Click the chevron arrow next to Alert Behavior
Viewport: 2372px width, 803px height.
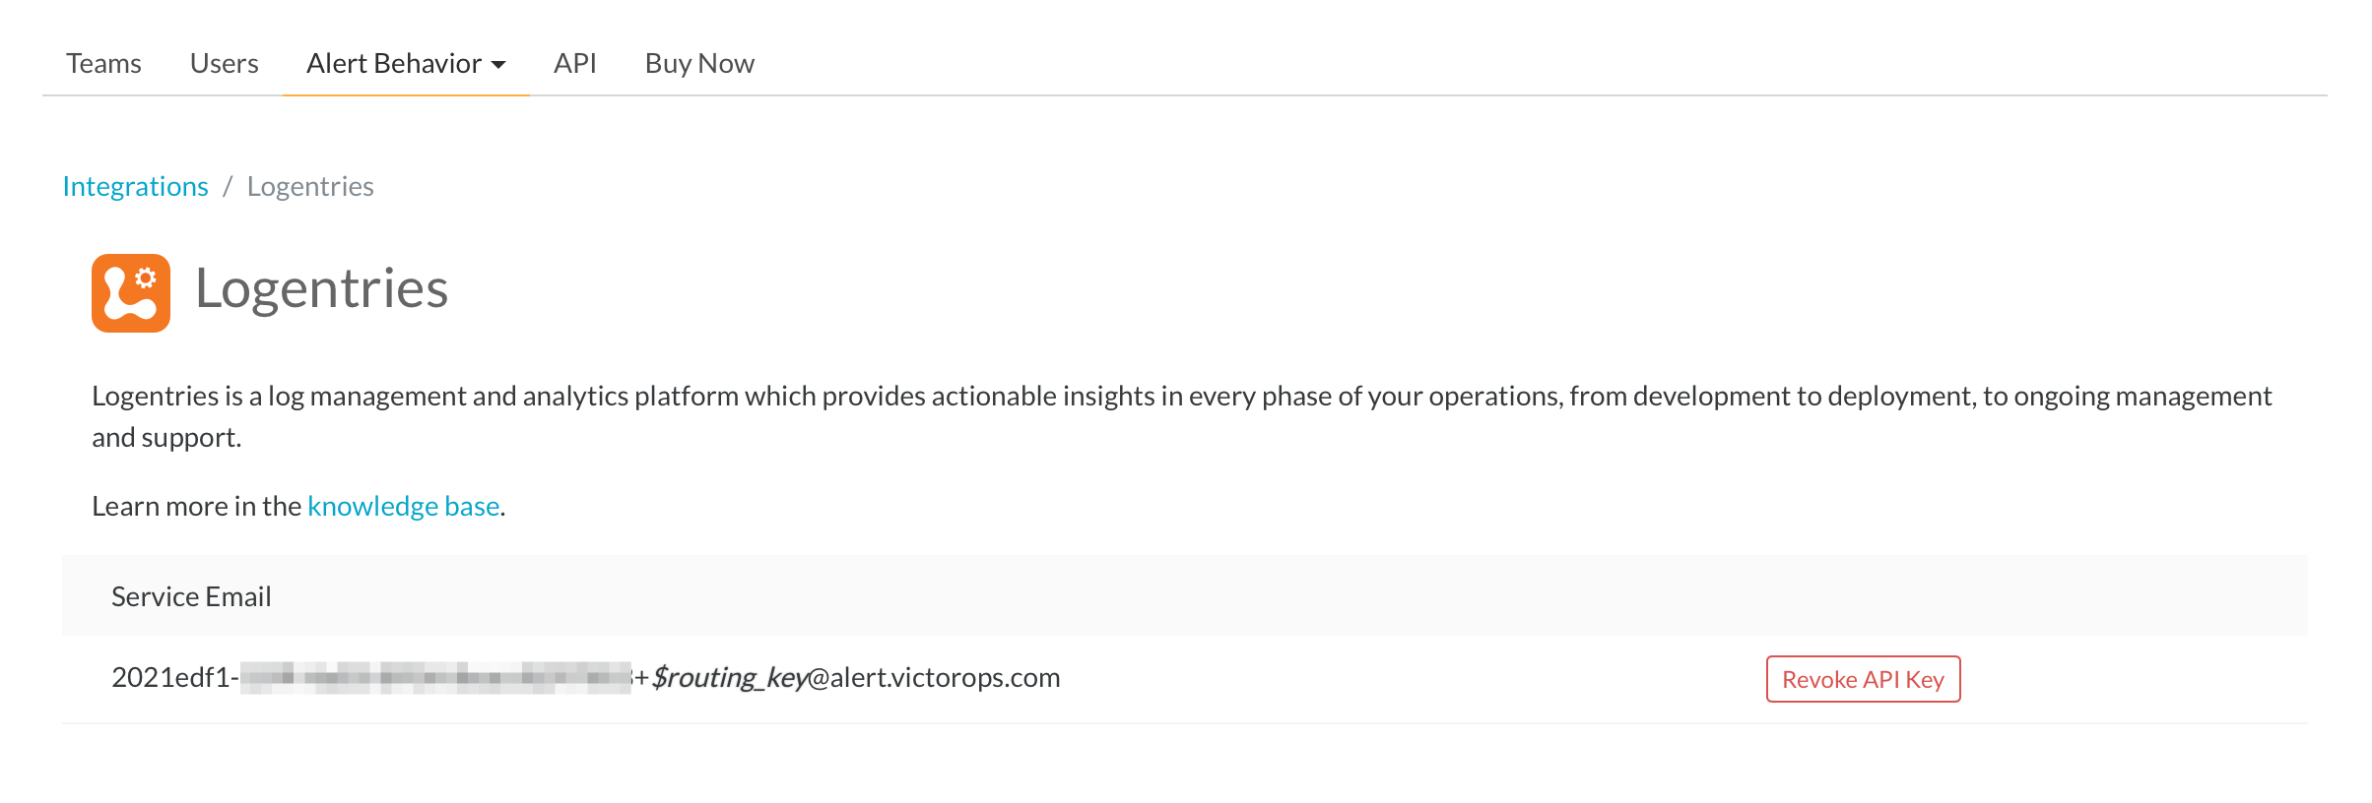point(500,65)
